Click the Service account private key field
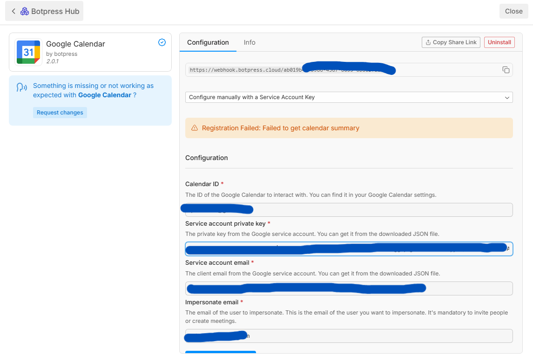 pyautogui.click(x=349, y=249)
